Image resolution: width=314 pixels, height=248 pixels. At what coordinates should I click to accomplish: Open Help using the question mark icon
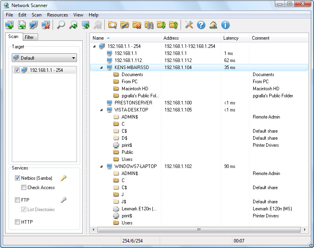201,24
